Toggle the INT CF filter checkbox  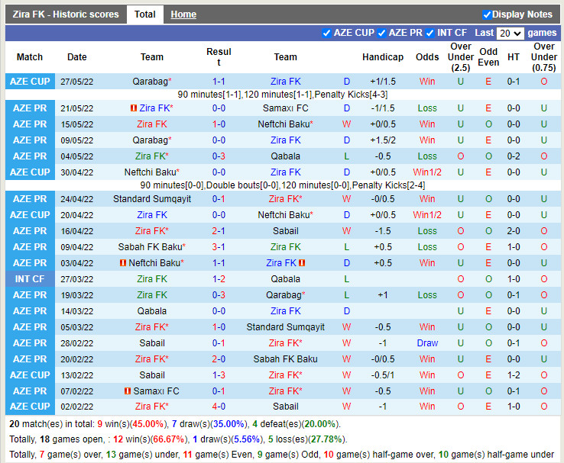(429, 33)
